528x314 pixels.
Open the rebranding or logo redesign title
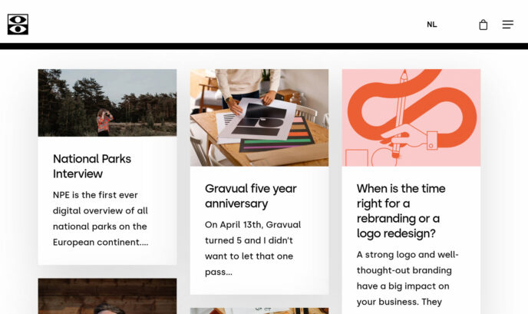[x=401, y=210]
